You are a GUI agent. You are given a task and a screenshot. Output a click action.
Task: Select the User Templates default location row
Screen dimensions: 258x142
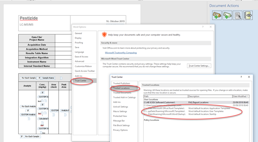(196, 111)
